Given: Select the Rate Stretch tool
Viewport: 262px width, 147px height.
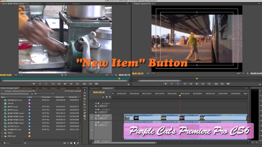Looking at the screenshot, I should tap(85, 102).
